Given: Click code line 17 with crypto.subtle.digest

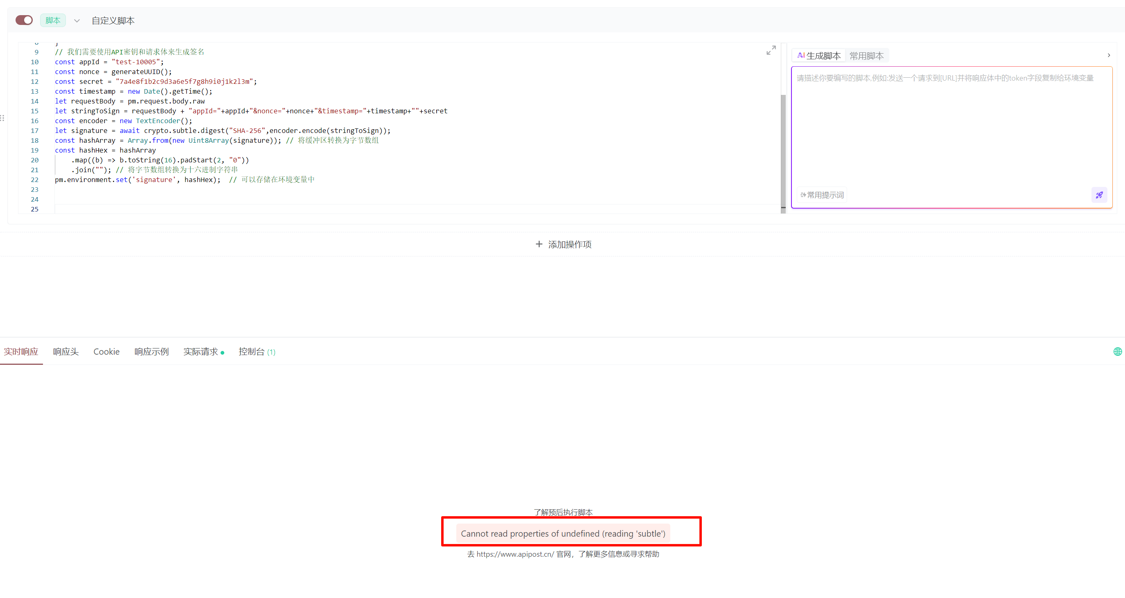Looking at the screenshot, I should click(223, 130).
